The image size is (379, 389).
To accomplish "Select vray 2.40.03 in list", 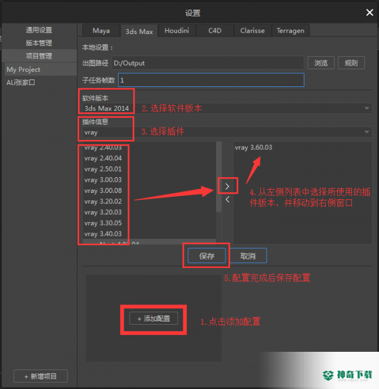I will tap(149, 148).
